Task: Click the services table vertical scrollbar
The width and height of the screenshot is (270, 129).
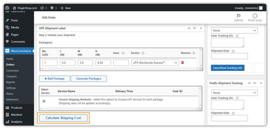Action: point(200,97)
